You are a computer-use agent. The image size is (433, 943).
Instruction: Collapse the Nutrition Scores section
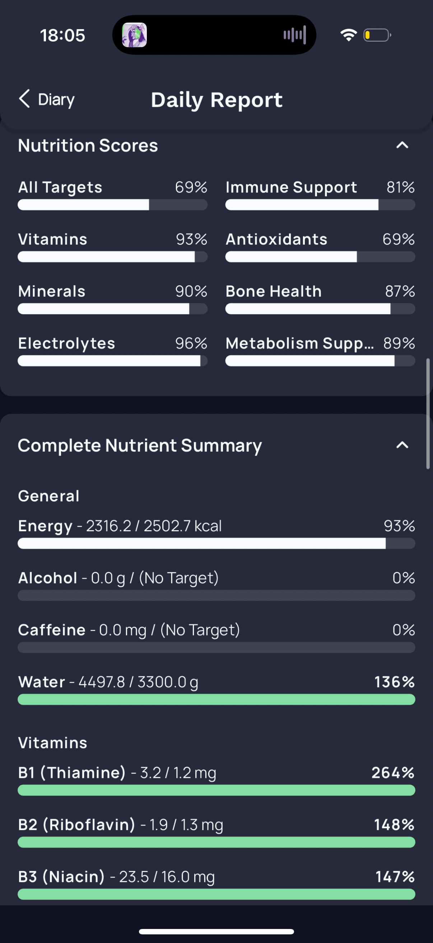[x=402, y=145]
